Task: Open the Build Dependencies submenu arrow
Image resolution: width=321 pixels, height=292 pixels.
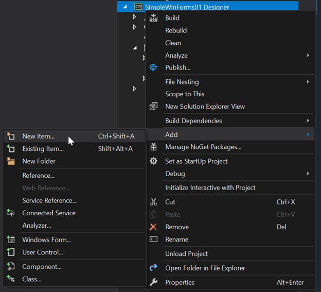Action: click(308, 121)
